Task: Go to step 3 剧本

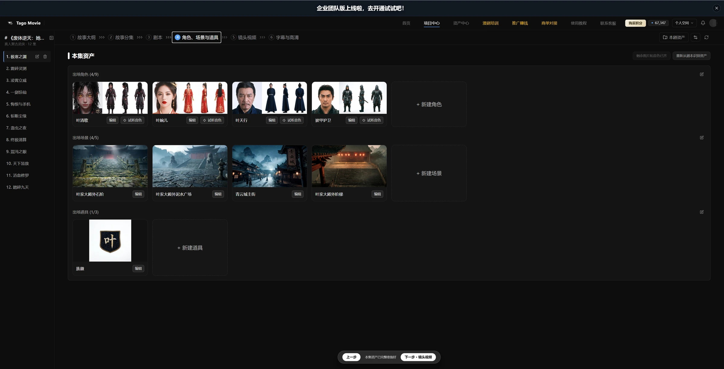Action: (x=154, y=37)
